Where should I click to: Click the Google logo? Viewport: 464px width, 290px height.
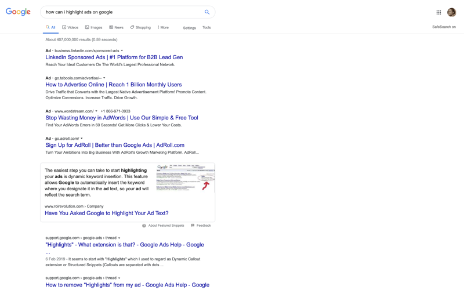pos(18,12)
